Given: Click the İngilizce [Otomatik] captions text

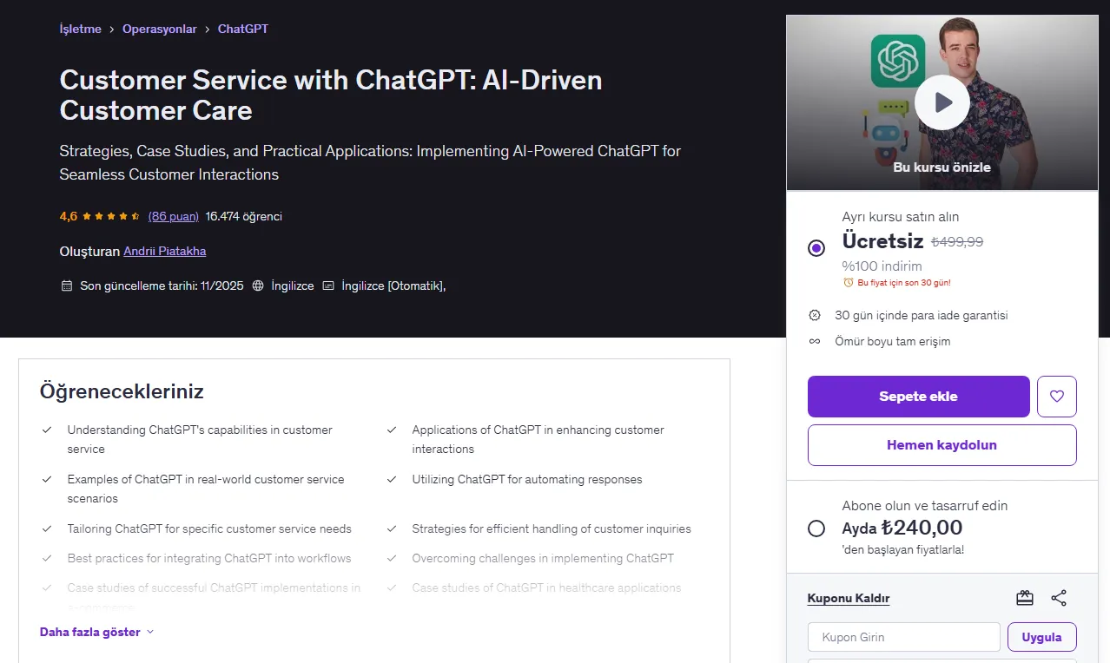Looking at the screenshot, I should 393,286.
